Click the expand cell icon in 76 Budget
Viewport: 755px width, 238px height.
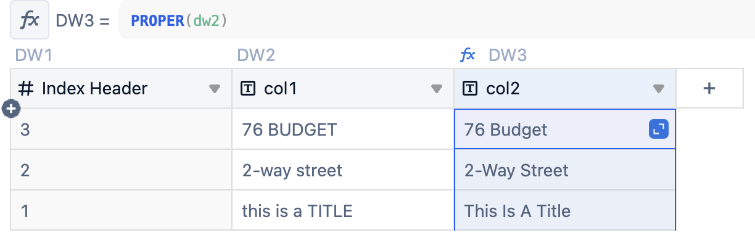point(659,129)
